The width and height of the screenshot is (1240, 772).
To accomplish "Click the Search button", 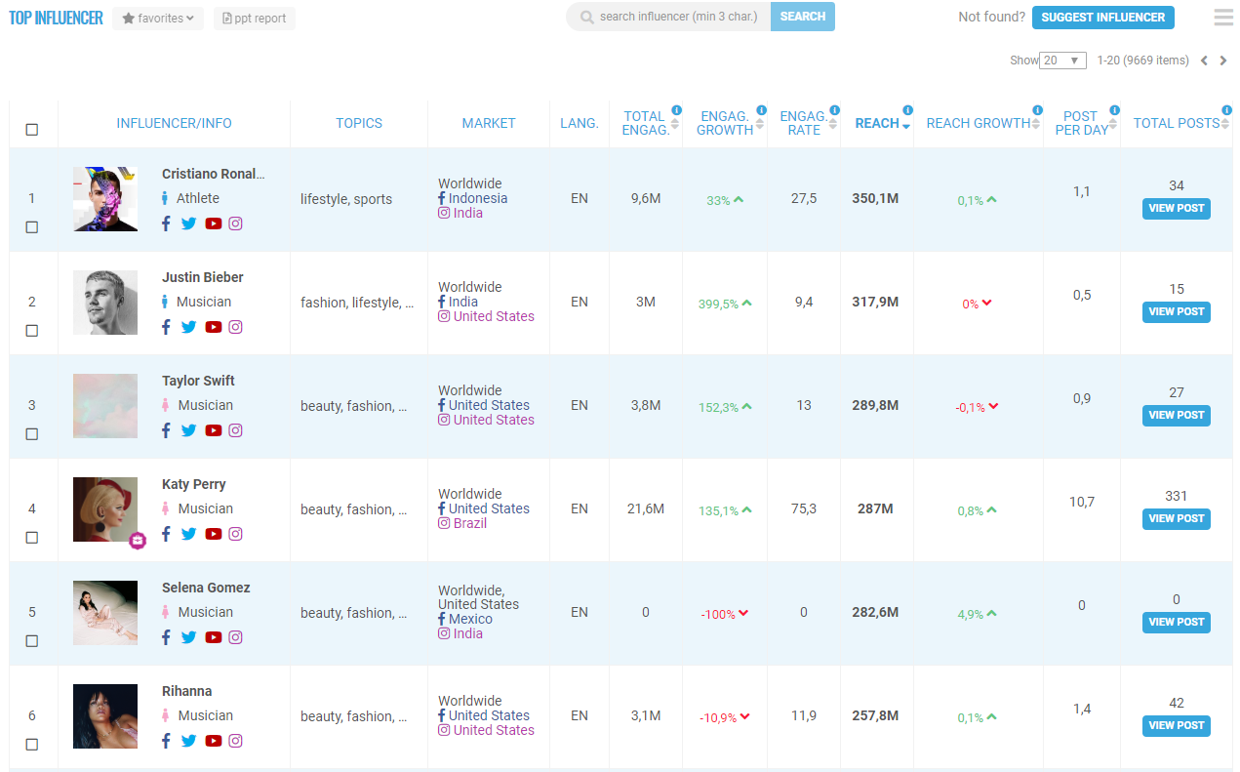I will click(803, 17).
